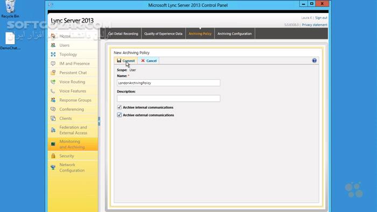
Task: Click the Commit floppy disk icon
Action: click(x=119, y=60)
